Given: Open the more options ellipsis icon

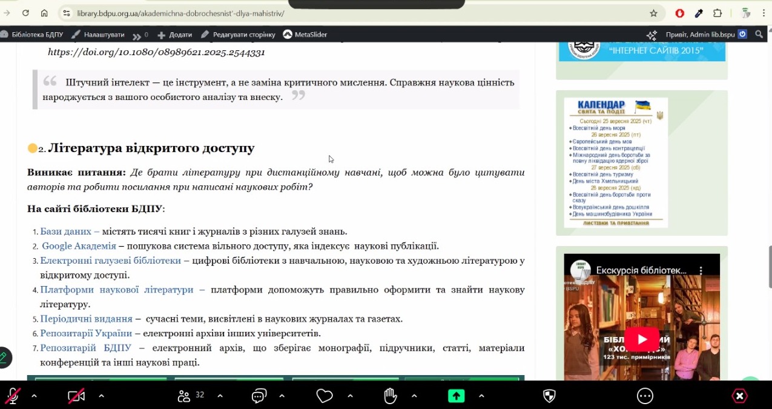Looking at the screenshot, I should pyautogui.click(x=645, y=396).
